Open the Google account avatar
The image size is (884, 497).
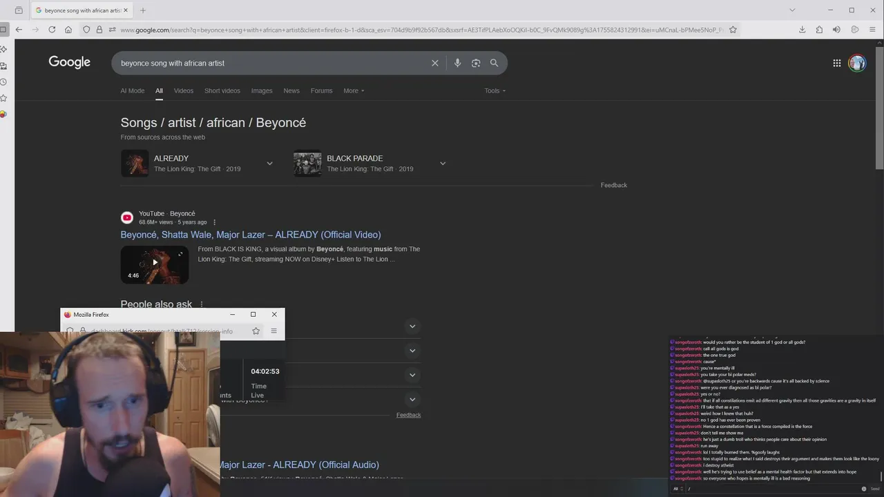pos(857,63)
